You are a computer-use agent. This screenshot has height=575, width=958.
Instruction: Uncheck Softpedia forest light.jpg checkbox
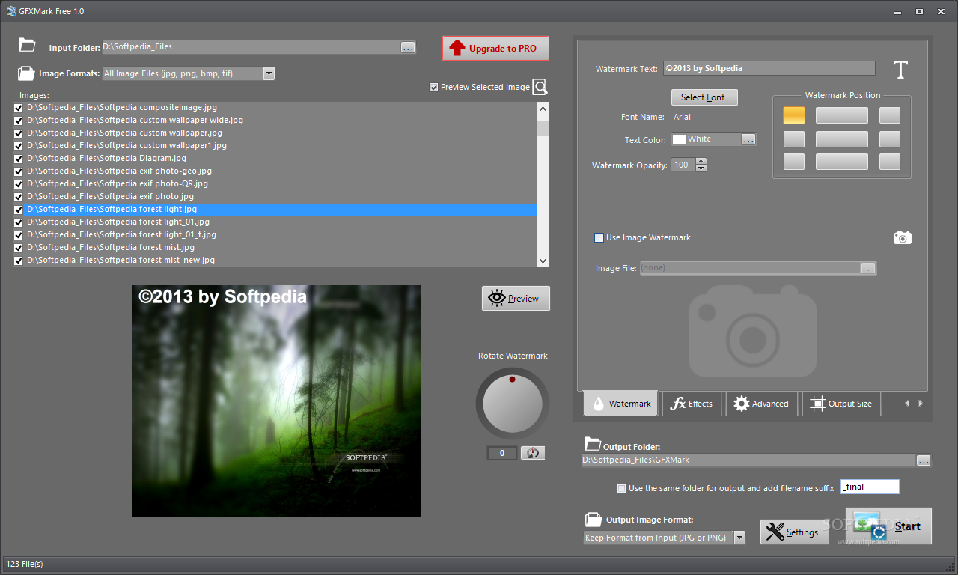[x=19, y=210]
